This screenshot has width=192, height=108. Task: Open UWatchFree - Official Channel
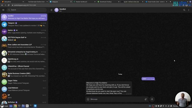tap(24, 67)
